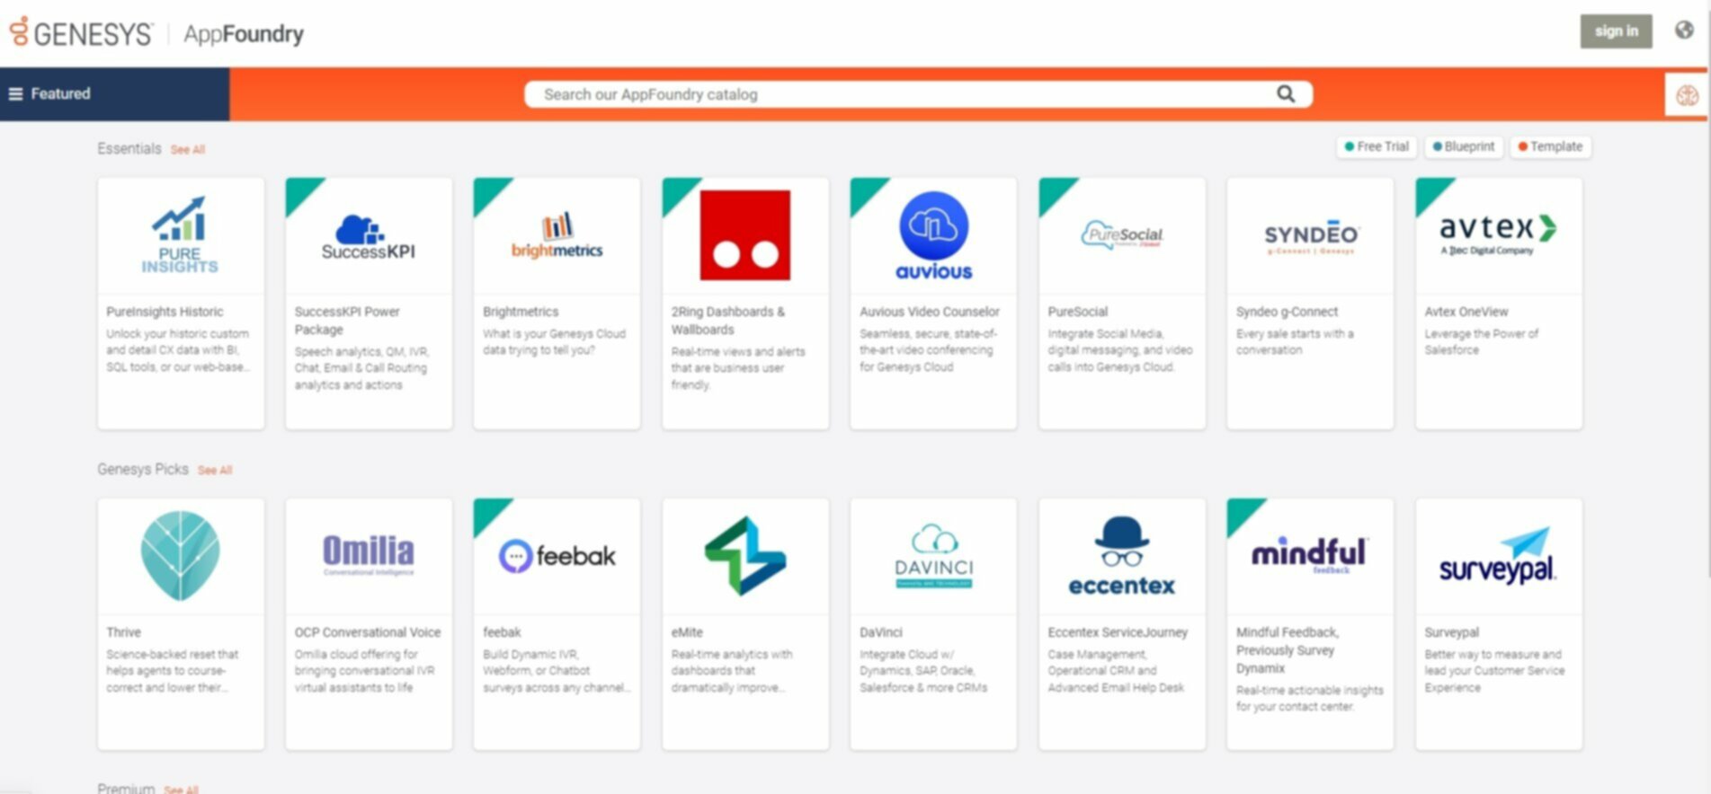Image resolution: width=1711 pixels, height=794 pixels.
Task: Click the eccentex hat logo
Action: pyautogui.click(x=1121, y=556)
